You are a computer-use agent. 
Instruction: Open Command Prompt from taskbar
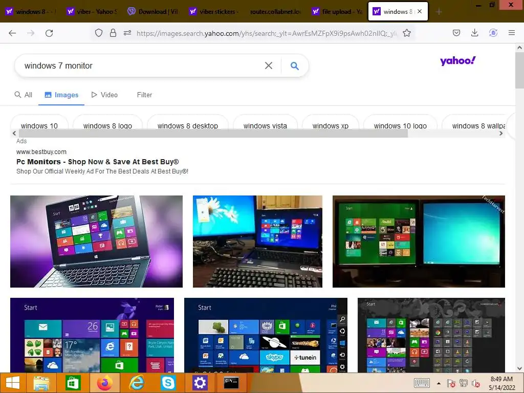pyautogui.click(x=231, y=383)
